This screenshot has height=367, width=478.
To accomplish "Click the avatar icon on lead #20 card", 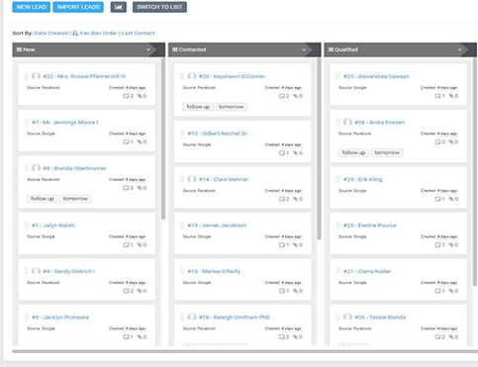I will [x=192, y=76].
